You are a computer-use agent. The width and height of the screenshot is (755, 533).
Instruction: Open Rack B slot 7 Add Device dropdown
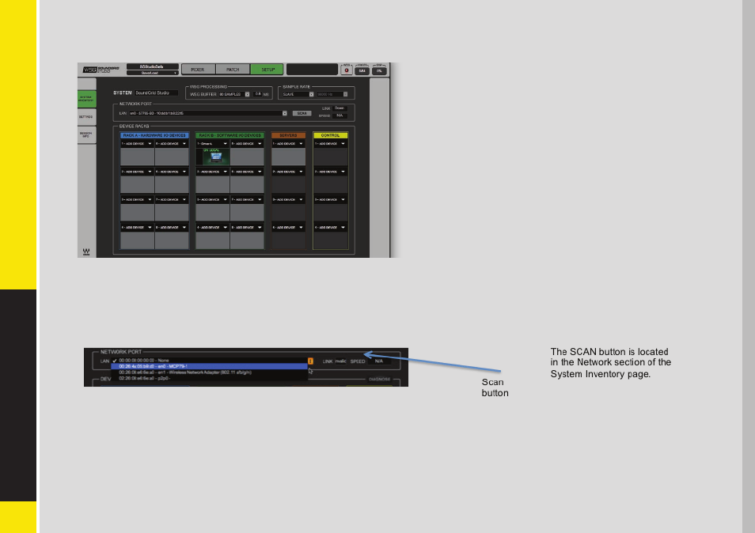click(247, 199)
